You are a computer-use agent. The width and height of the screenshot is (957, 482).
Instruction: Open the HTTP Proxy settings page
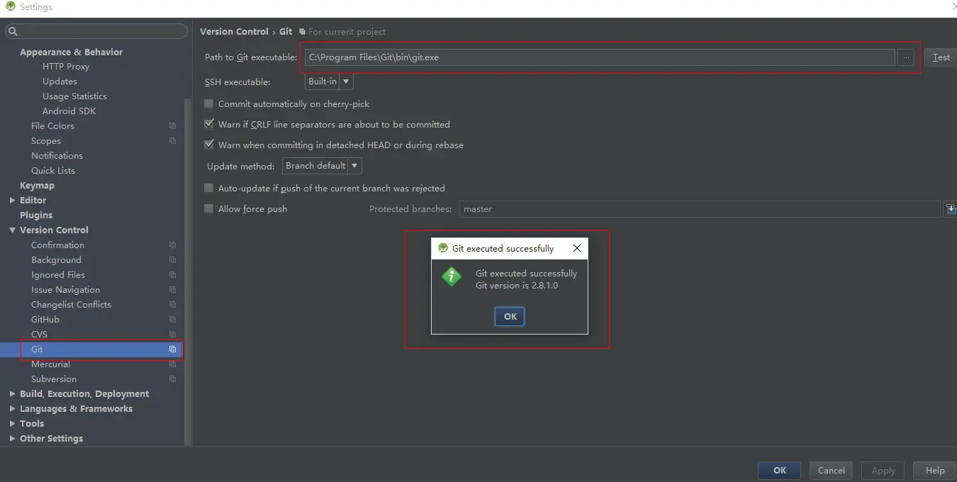[x=66, y=67]
